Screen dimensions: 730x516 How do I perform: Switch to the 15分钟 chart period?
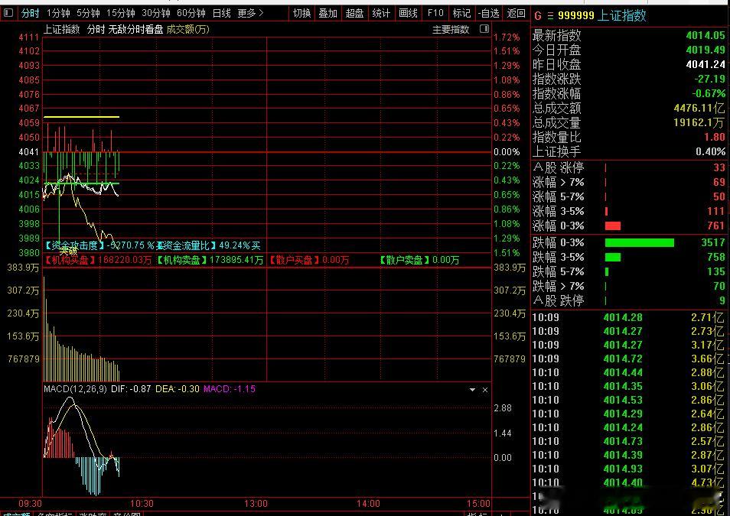tap(121, 14)
